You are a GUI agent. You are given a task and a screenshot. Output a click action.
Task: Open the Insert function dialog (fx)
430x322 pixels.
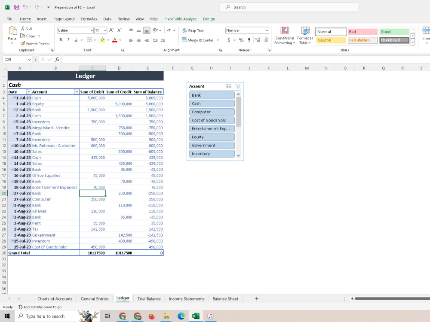(57, 59)
